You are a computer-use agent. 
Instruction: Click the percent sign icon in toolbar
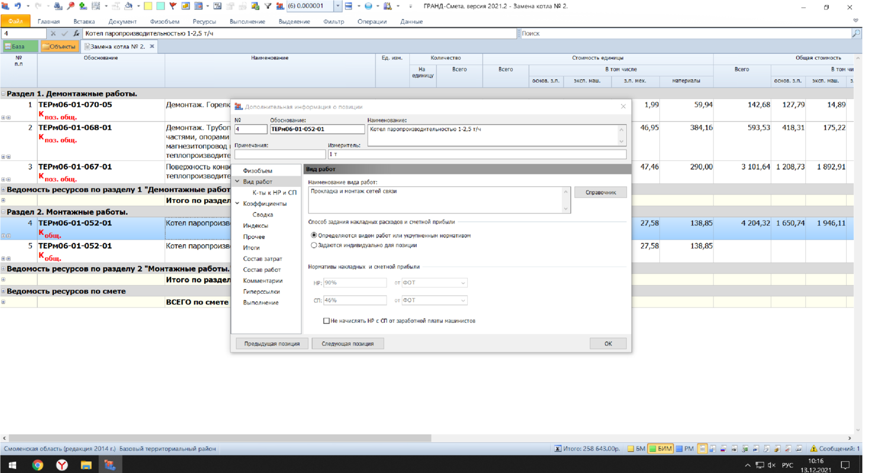tap(217, 7)
